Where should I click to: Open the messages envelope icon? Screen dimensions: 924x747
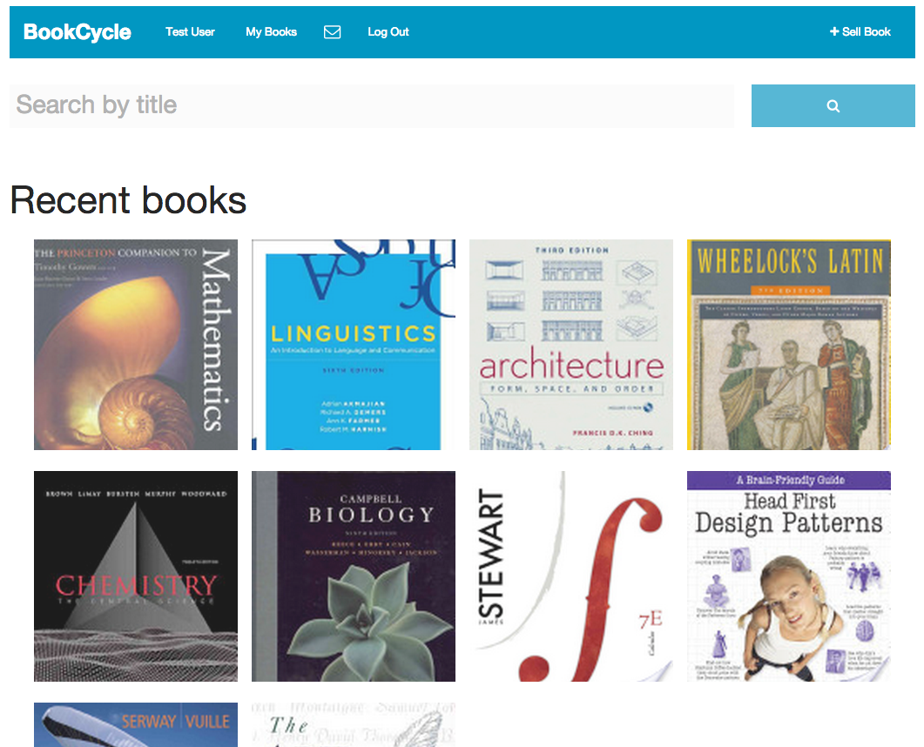[333, 32]
